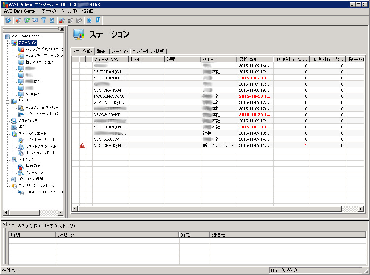Click station list horizontal scrollbar left arrow
The height and width of the screenshot is (275, 370).
[x=75, y=209]
